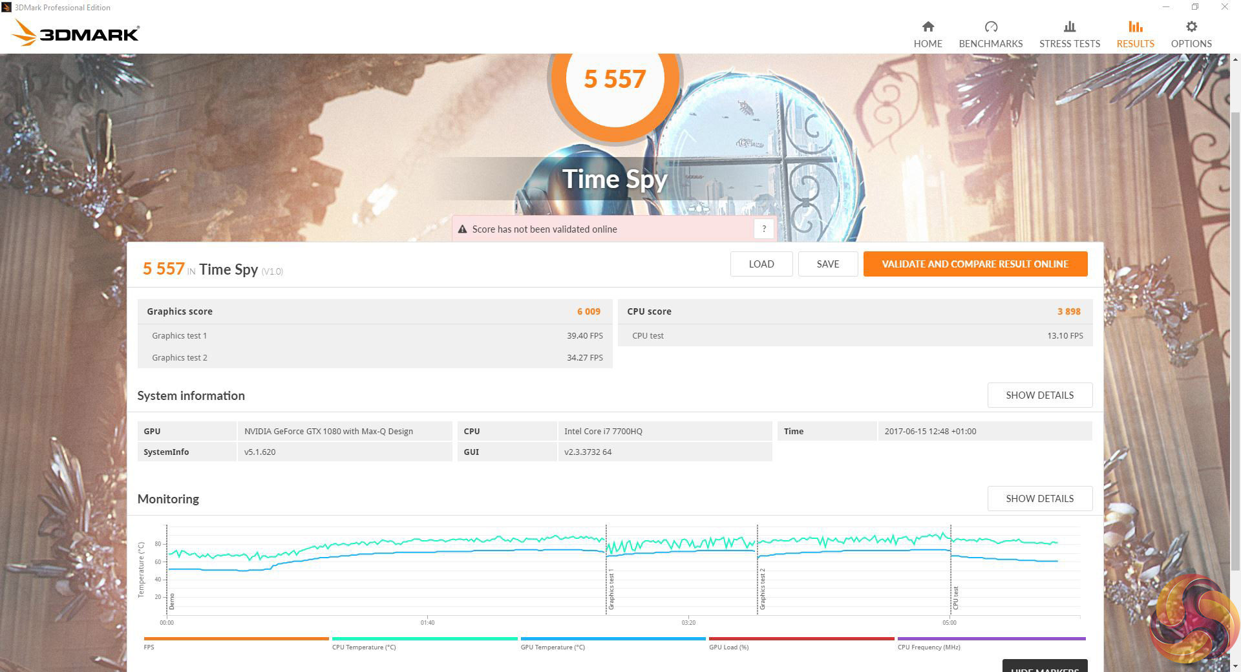
Task: Click the 3DMark logo in the header
Action: coord(76,33)
